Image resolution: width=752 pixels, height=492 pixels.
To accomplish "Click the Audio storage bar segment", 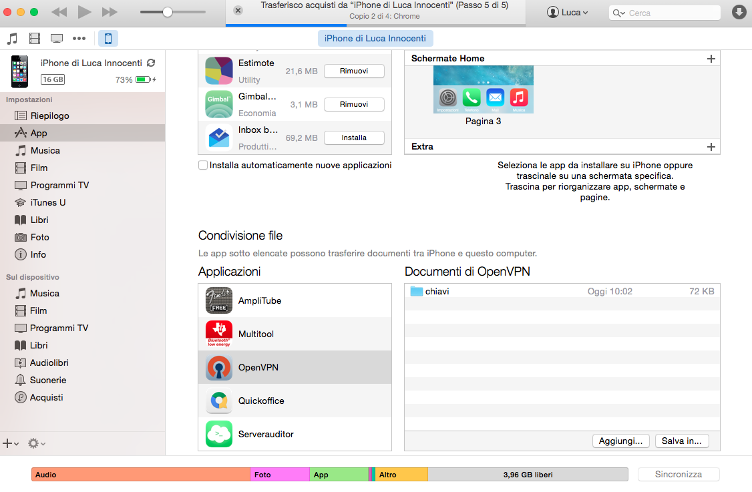I will [140, 475].
